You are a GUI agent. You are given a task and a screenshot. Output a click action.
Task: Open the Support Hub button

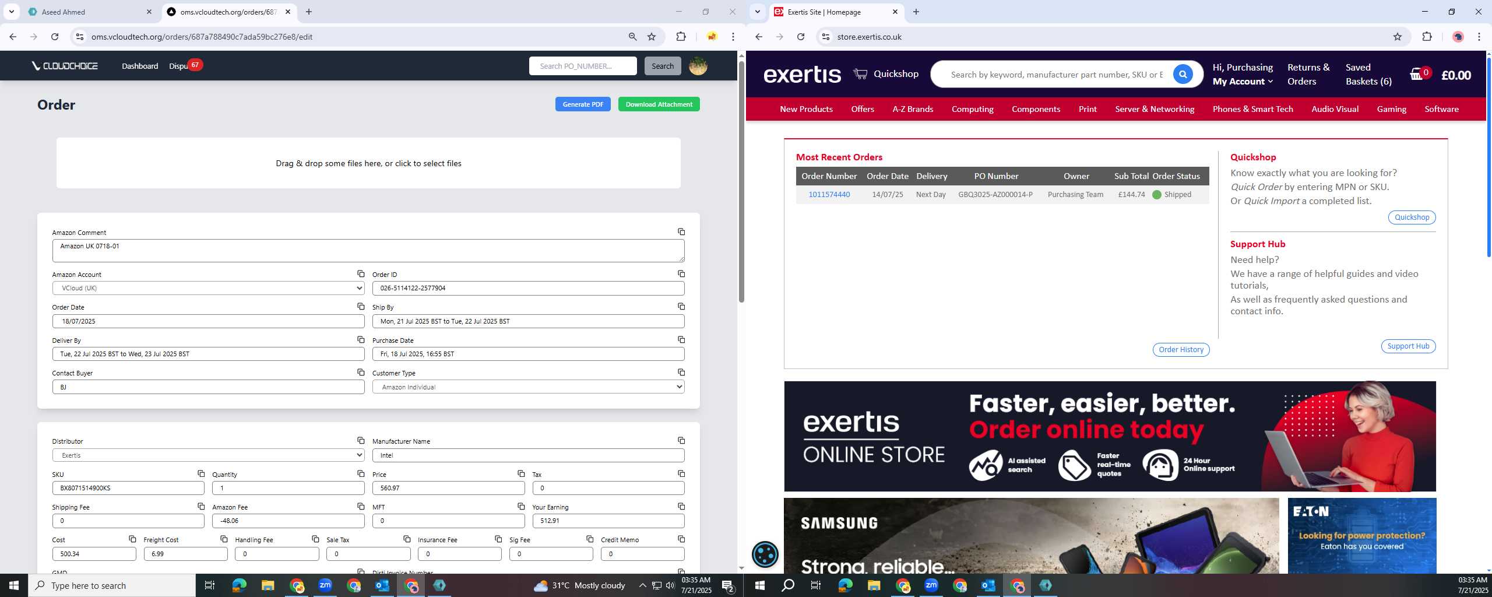coord(1408,346)
